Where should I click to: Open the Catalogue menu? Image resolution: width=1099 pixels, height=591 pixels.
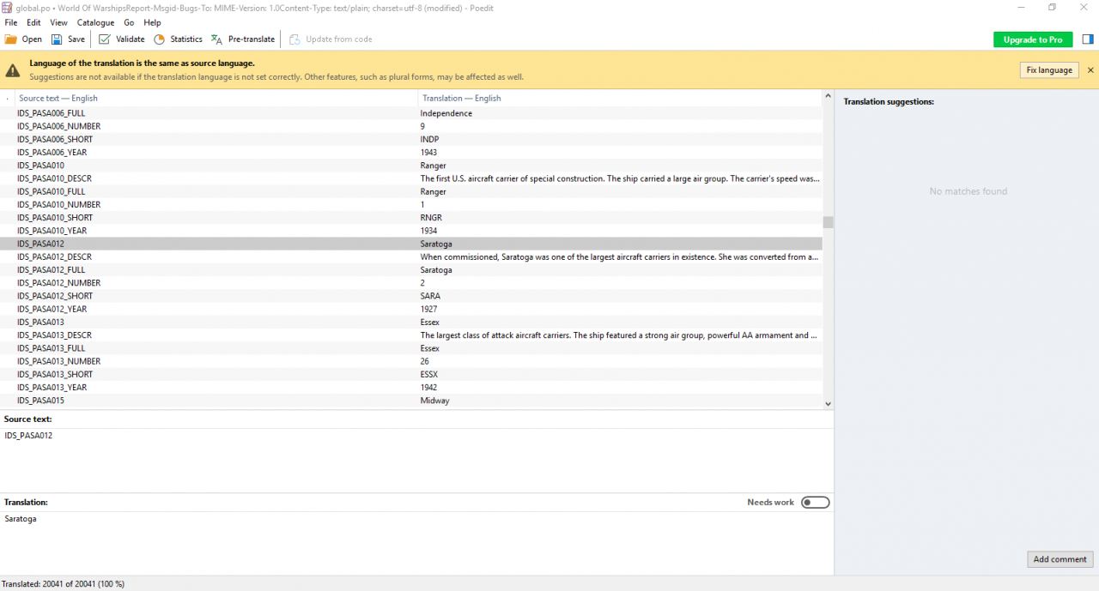[95, 22]
